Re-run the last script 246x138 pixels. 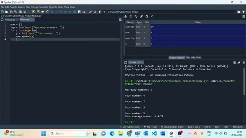click(x=47, y=12)
